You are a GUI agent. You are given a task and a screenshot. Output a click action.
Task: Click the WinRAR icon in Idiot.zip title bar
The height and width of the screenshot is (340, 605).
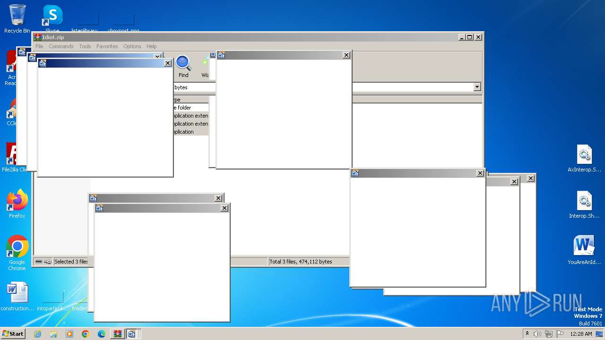point(38,37)
